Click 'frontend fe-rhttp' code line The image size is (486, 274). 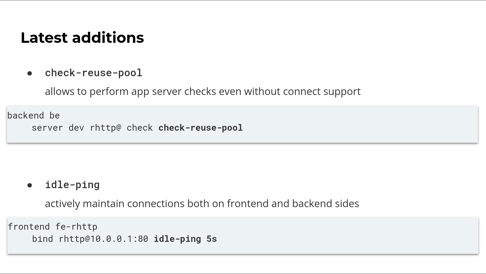(x=53, y=227)
